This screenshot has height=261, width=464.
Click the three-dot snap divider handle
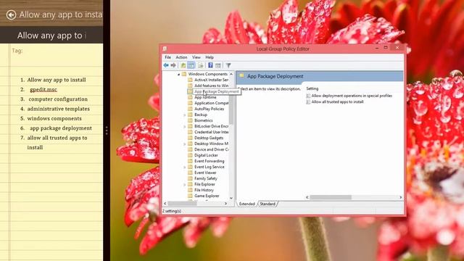click(107, 130)
